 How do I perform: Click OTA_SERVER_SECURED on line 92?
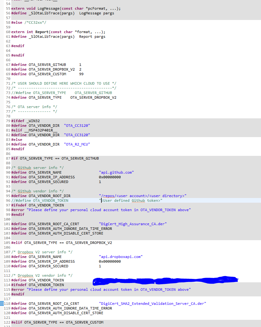(x=49, y=182)
